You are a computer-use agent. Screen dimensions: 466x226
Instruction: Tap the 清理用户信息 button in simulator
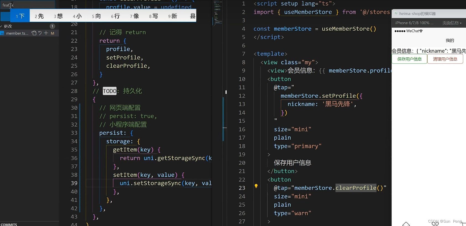point(445,59)
